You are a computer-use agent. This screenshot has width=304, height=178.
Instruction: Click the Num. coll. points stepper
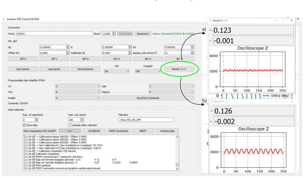pos(82,120)
